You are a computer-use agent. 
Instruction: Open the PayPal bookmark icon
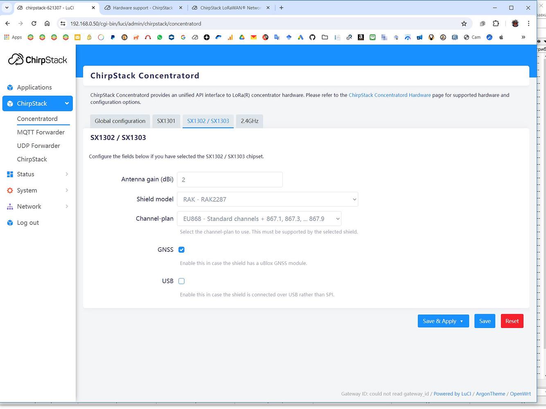point(113,37)
